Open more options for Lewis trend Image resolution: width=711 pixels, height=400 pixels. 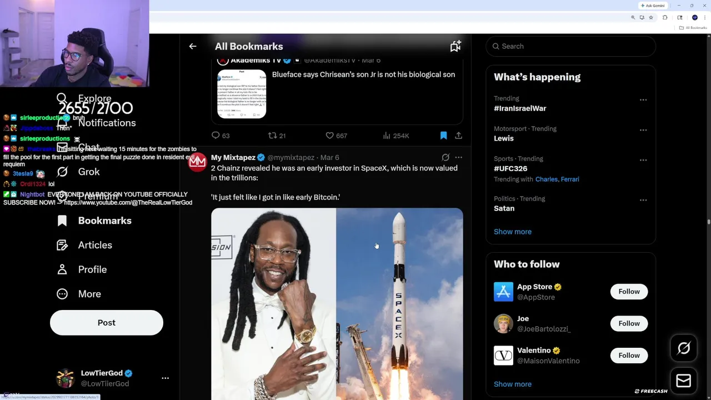coord(643,130)
